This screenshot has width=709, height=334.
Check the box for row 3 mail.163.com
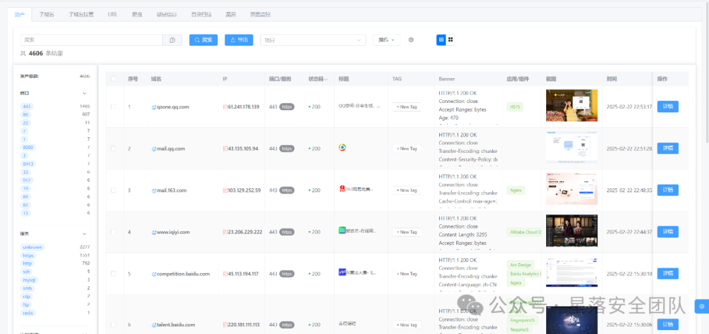(x=114, y=190)
